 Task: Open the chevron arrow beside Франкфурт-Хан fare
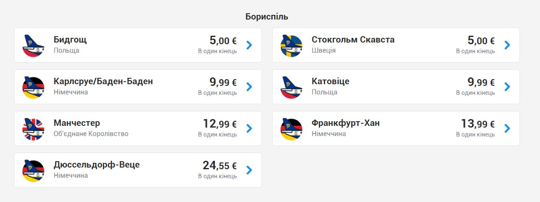click(508, 128)
